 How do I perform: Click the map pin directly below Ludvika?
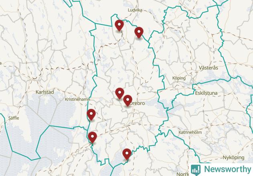119,25
